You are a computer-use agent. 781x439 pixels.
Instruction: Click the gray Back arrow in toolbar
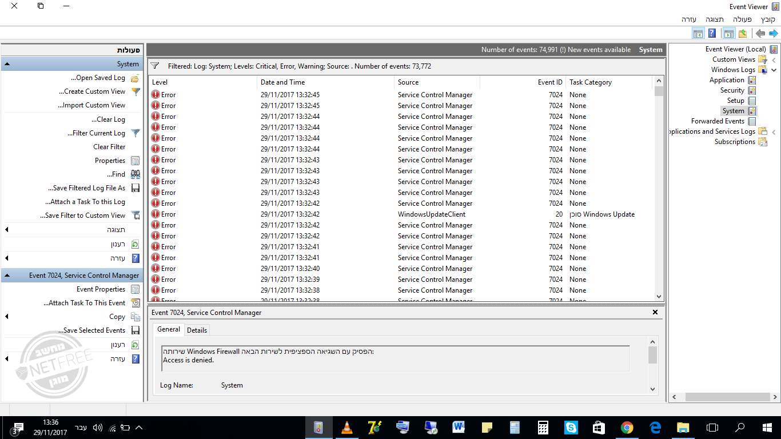tap(760, 34)
